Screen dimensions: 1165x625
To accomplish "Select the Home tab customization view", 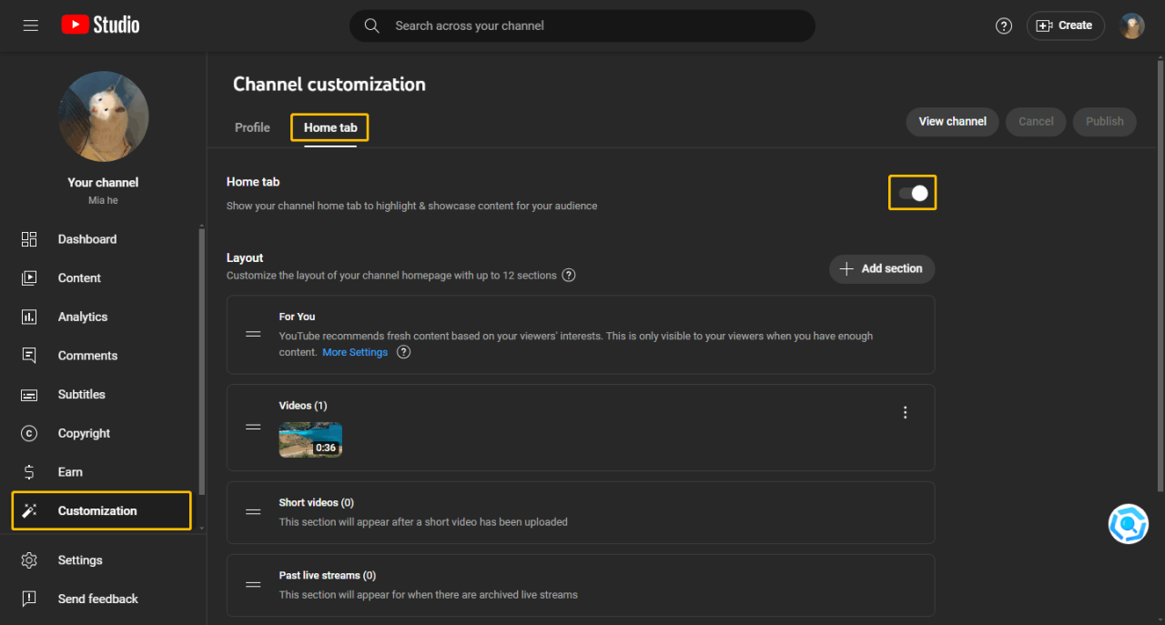I will (x=329, y=127).
